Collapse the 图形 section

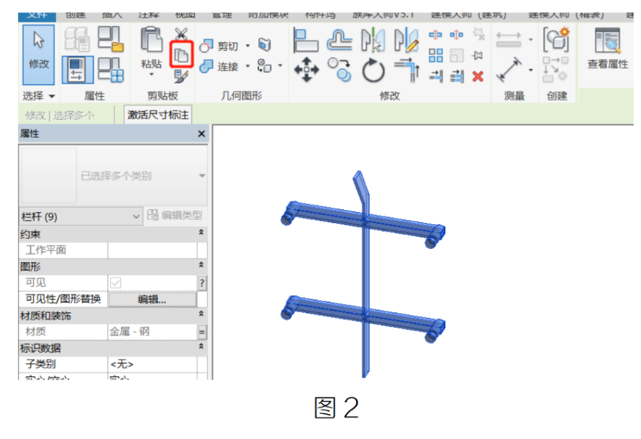pos(201,266)
